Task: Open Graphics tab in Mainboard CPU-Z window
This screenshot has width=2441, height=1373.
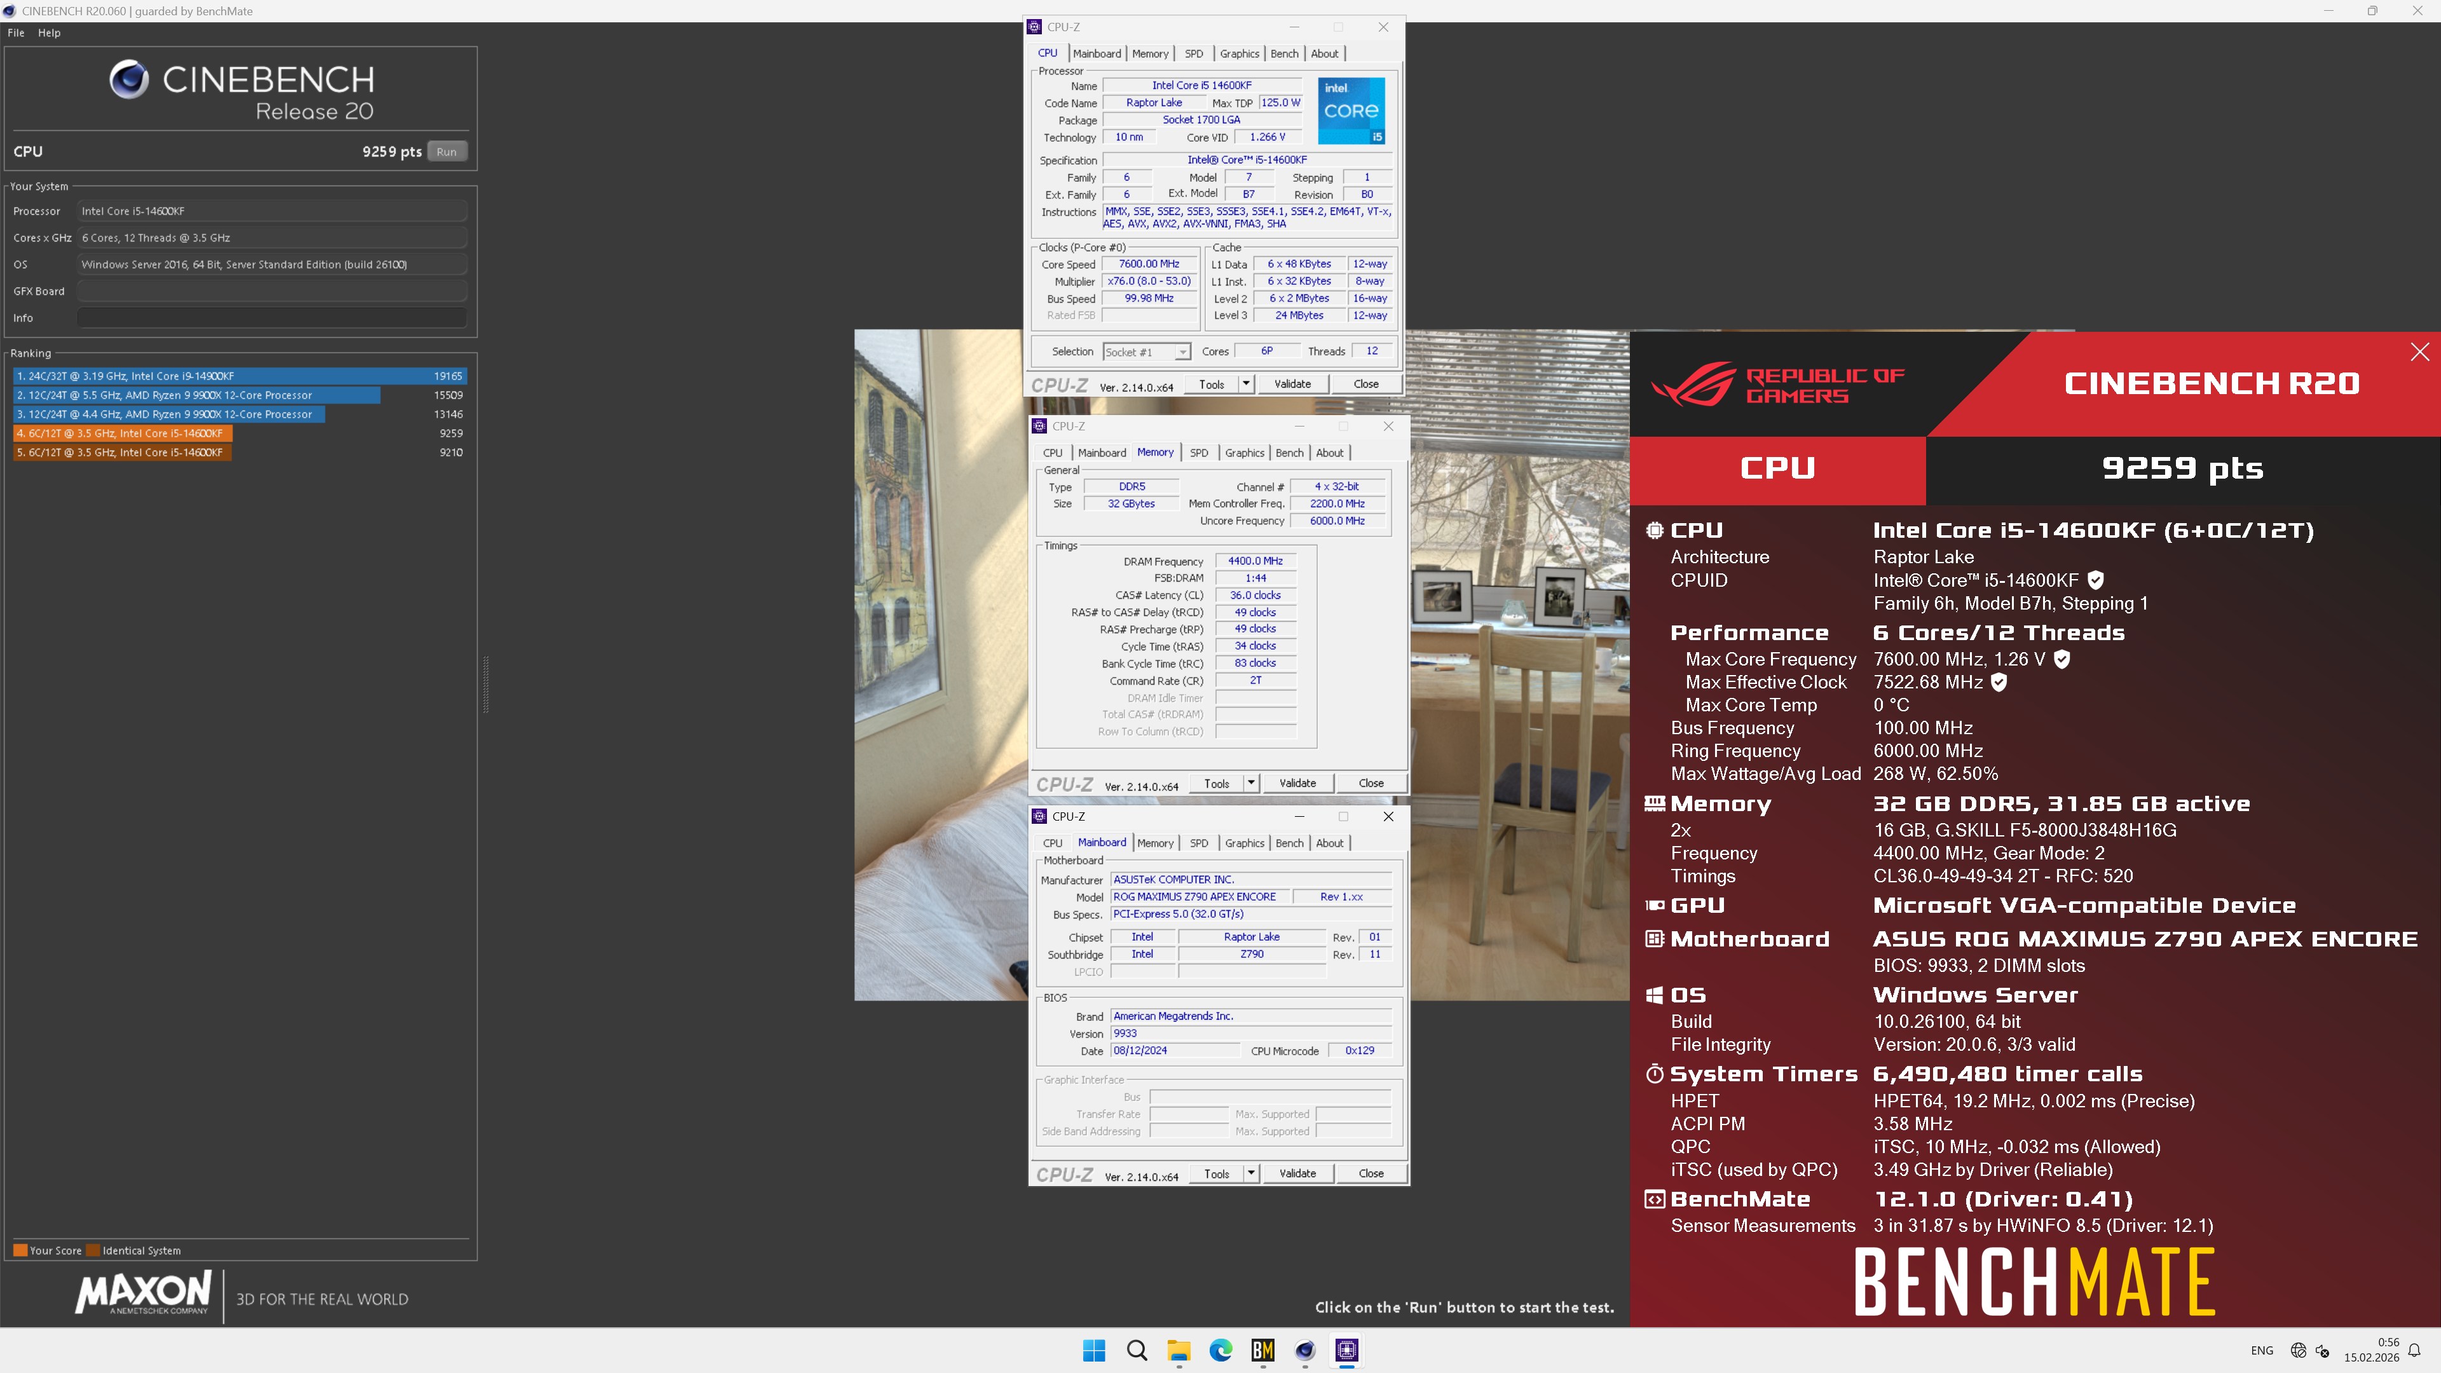Action: tap(1244, 844)
